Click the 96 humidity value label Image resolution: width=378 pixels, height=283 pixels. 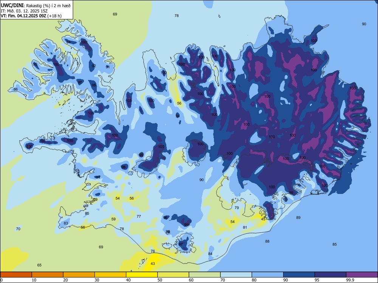pyautogui.click(x=166, y=218)
